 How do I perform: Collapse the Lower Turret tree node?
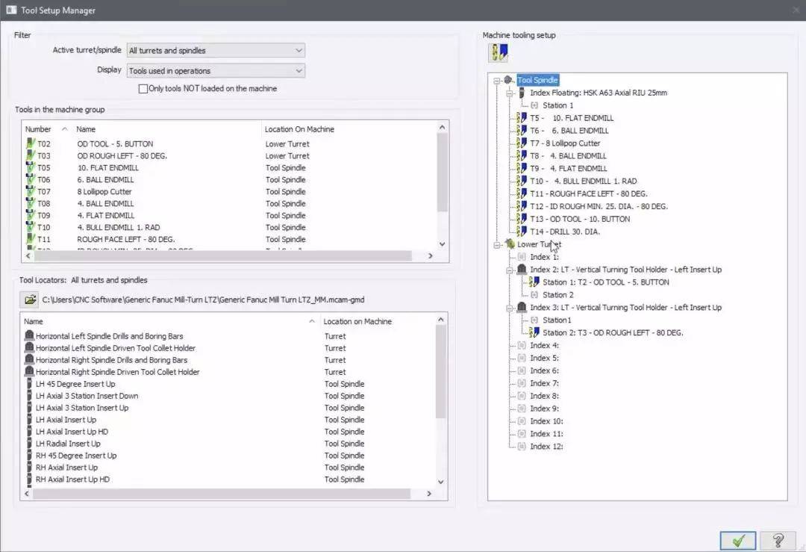tap(496, 245)
